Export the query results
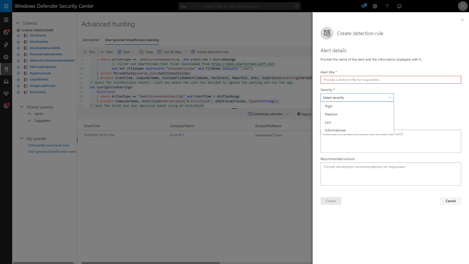The width and height of the screenshot is (469, 264). click(305, 114)
